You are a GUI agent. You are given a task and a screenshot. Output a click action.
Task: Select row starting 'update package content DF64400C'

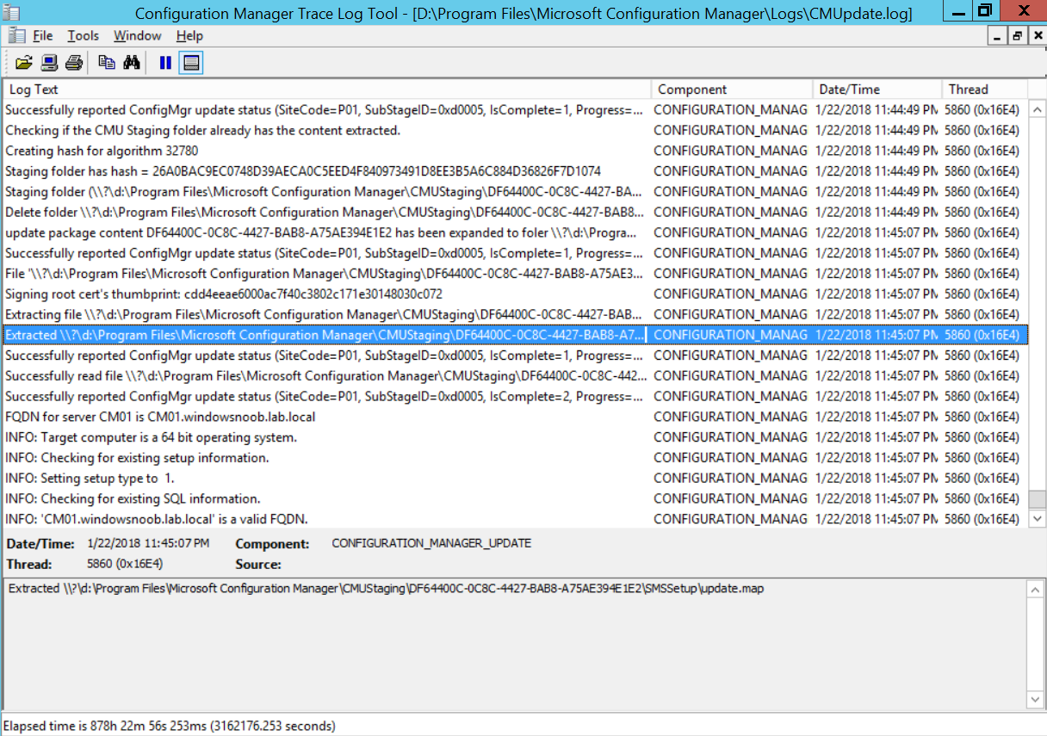[515, 232]
